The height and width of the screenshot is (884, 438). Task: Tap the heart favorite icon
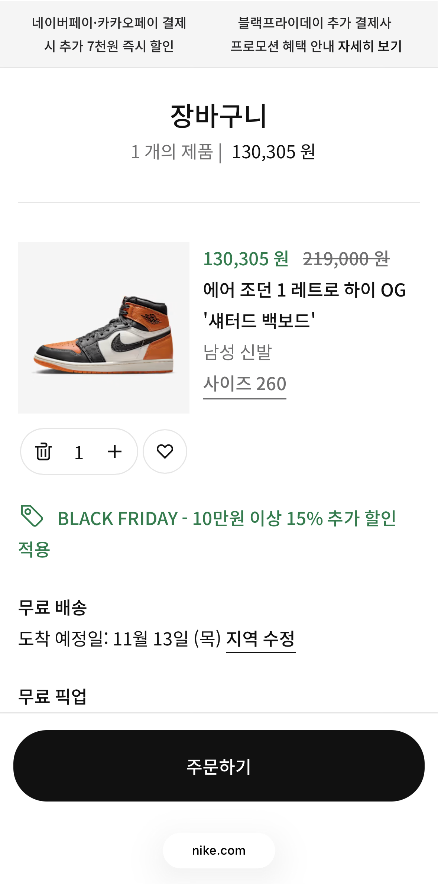165,451
